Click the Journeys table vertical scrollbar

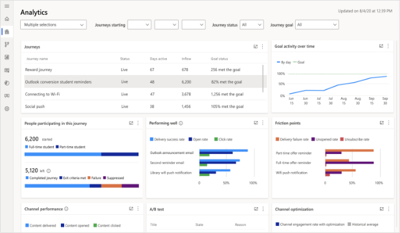(x=263, y=78)
